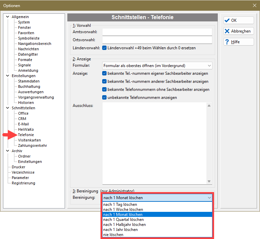Image resolution: width=260 pixels, height=239 pixels.
Task: Click the OK button checkmark icon
Action: 227,20
